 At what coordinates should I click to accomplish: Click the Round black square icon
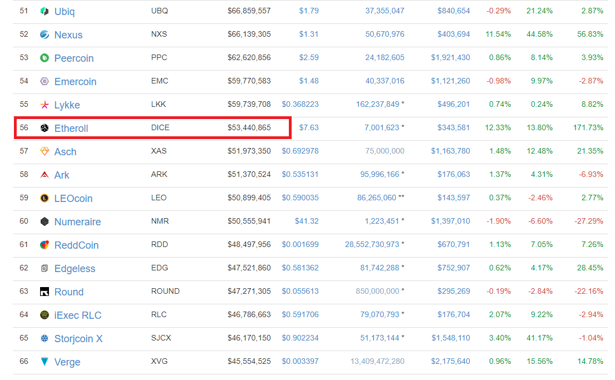(45, 292)
